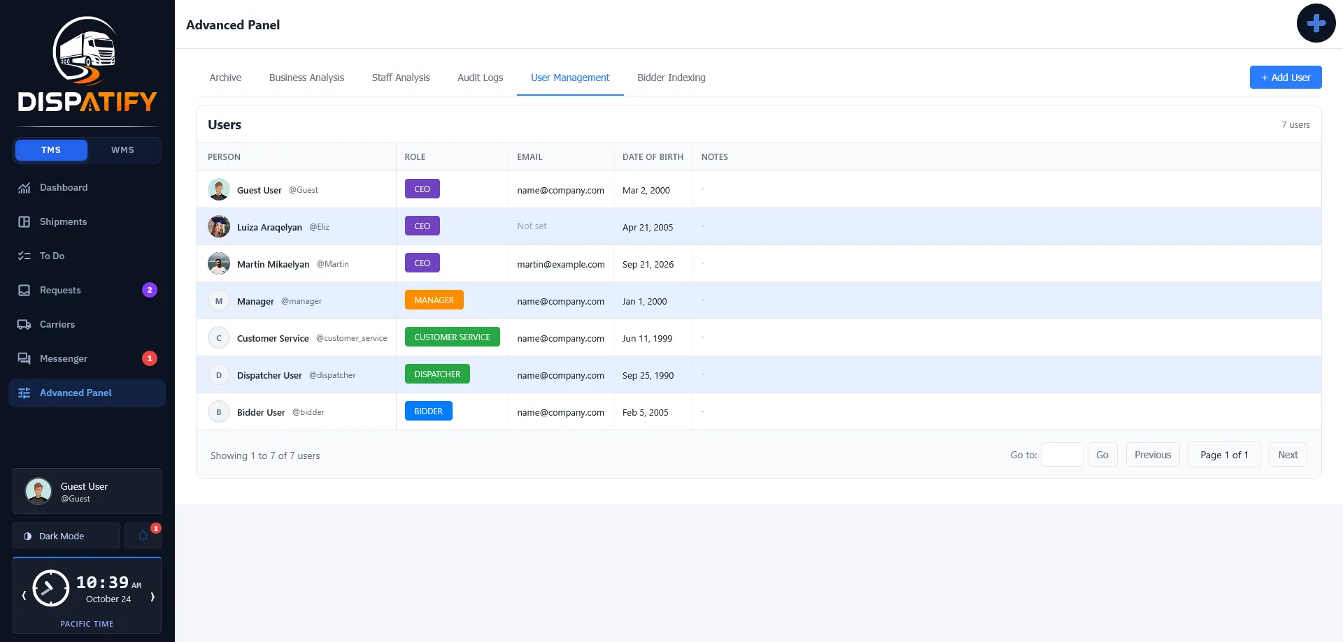1343x642 pixels.
Task: Click the Requests badge showing 2
Action: pyautogui.click(x=150, y=290)
